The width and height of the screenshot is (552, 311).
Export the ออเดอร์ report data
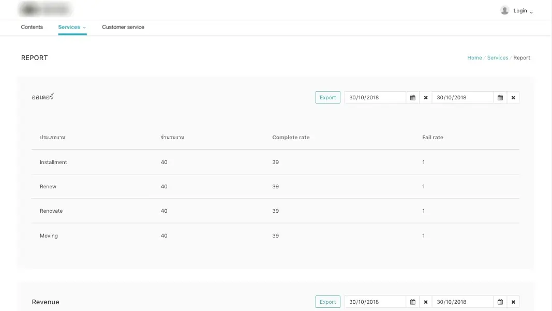tap(327, 97)
